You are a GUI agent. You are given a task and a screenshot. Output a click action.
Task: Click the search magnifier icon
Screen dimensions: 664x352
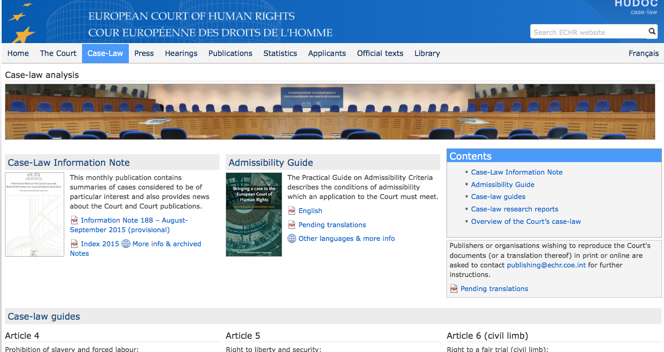[x=652, y=32]
